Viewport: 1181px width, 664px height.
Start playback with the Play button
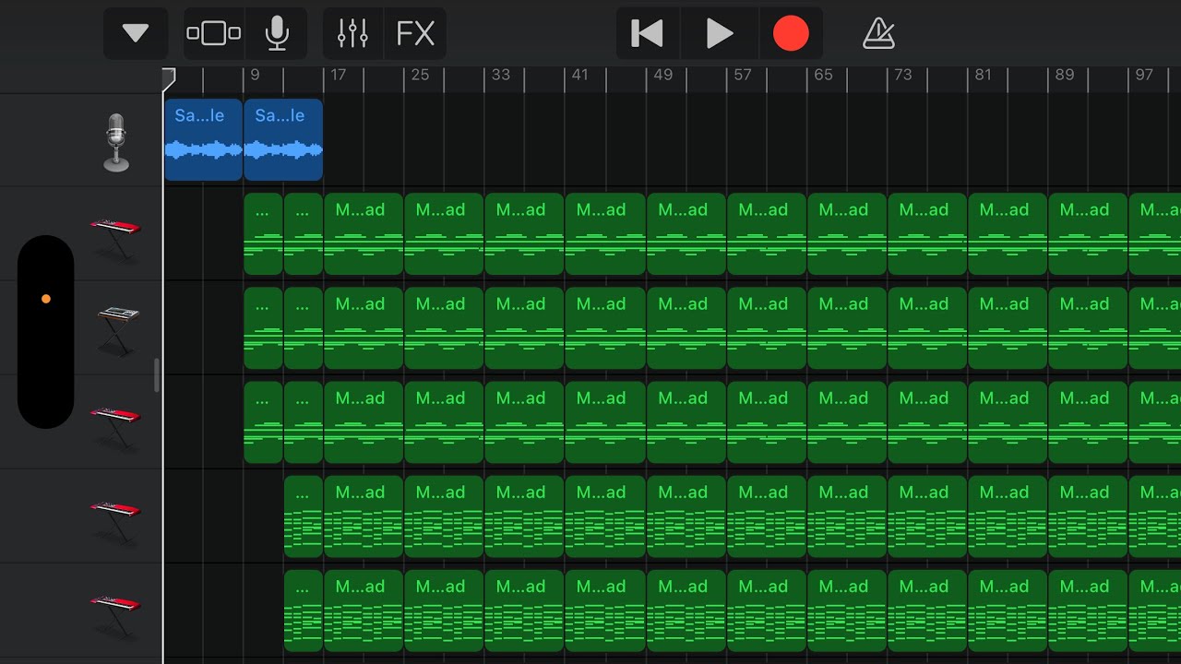click(719, 34)
